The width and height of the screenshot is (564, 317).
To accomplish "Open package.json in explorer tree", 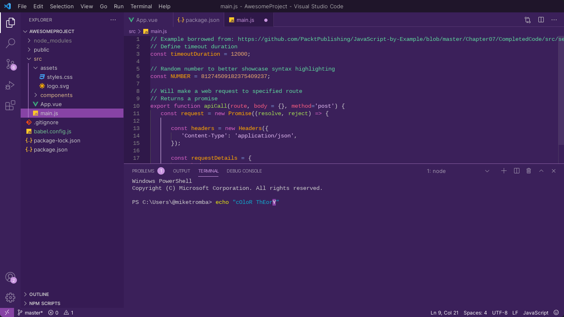I will 50,149.
